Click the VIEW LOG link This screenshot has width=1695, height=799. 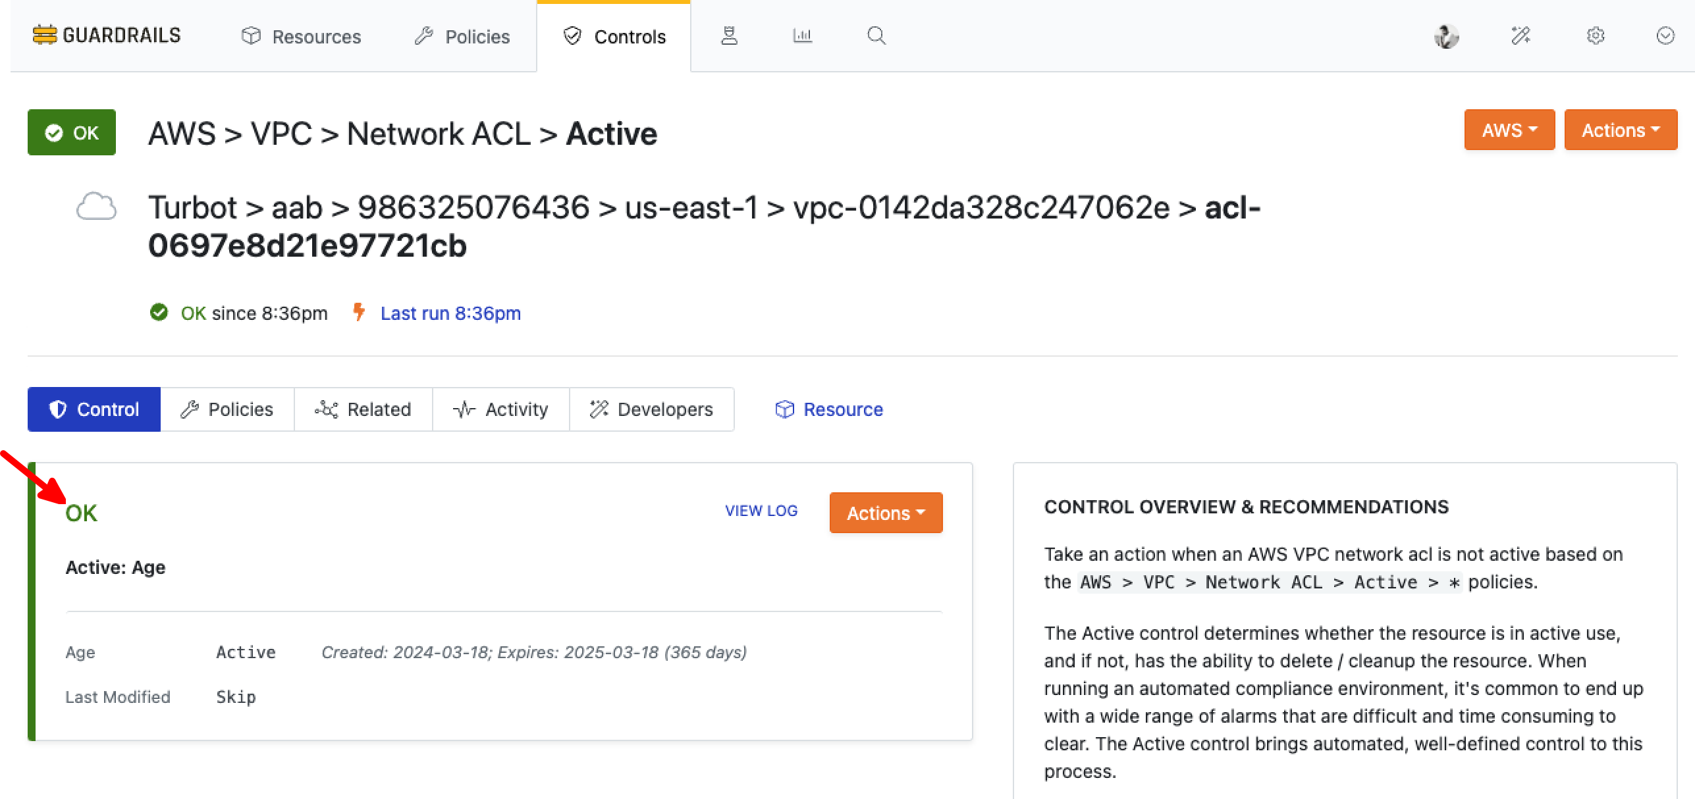click(761, 511)
